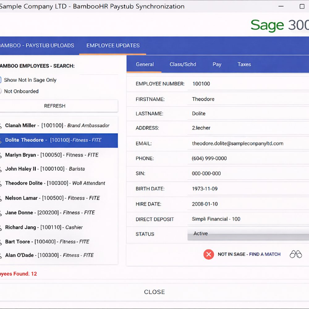Select Theodore Dolite [100300] row
The height and width of the screenshot is (309, 309).
click(x=59, y=183)
